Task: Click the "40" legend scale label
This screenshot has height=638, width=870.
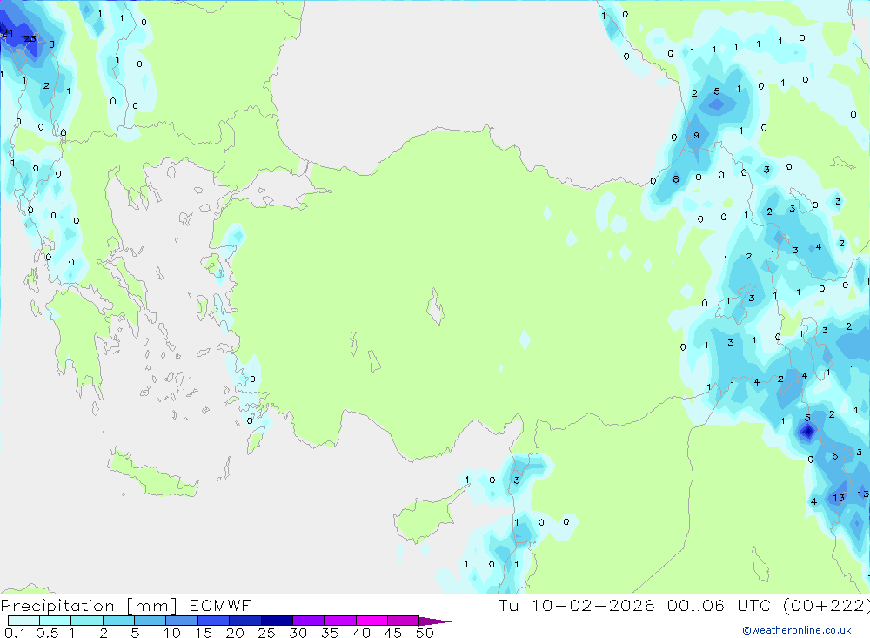Action: (x=362, y=633)
